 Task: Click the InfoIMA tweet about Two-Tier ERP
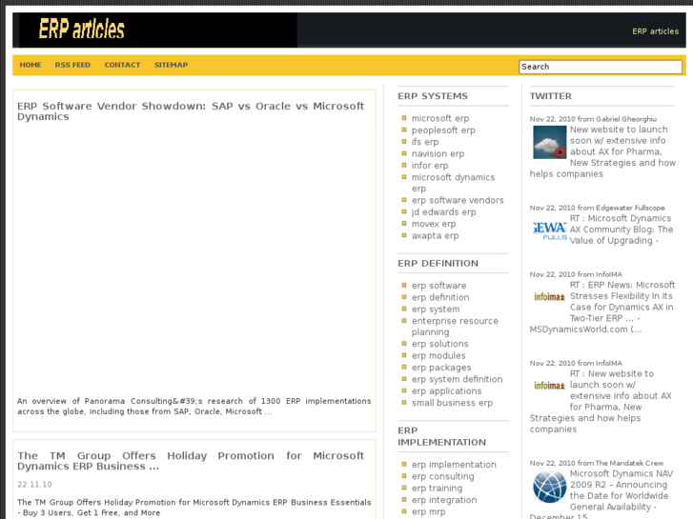pyautogui.click(x=602, y=307)
